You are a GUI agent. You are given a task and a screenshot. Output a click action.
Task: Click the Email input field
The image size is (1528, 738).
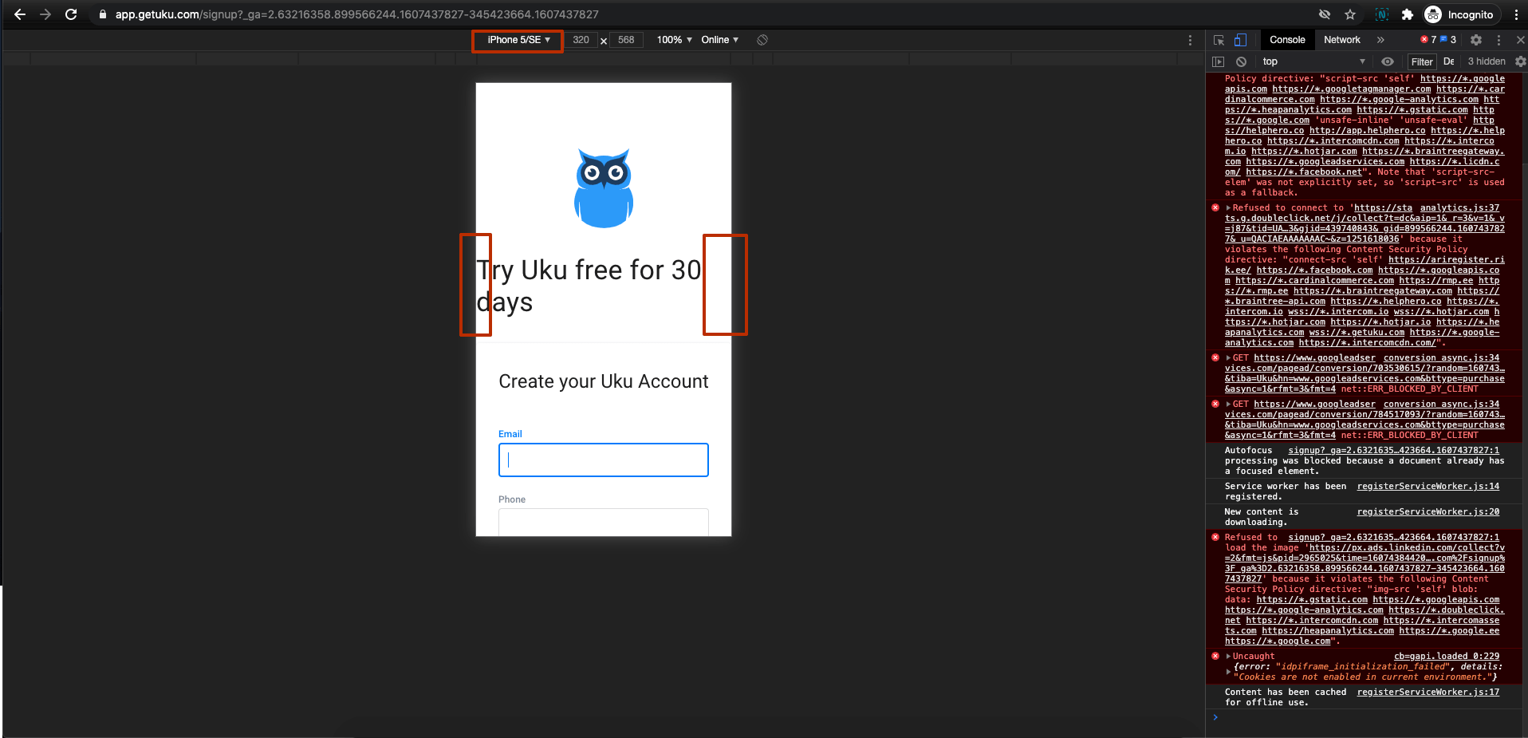(604, 460)
